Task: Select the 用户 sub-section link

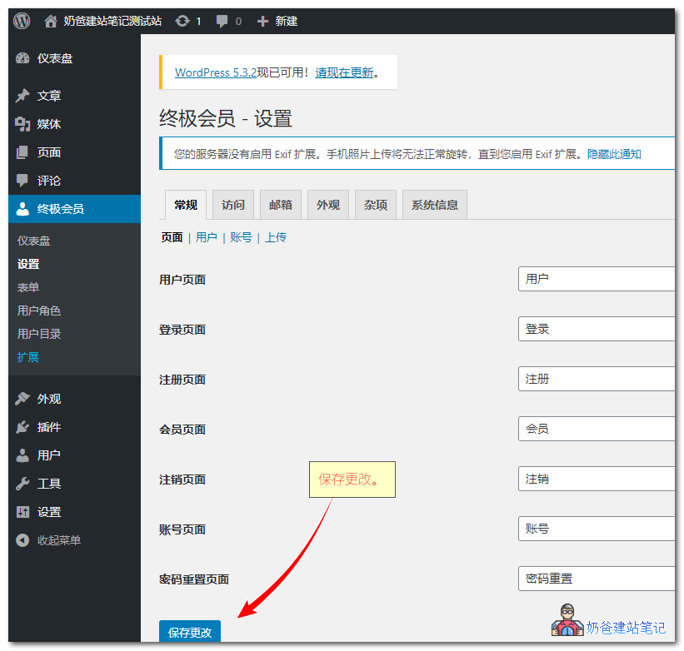Action: click(x=207, y=237)
